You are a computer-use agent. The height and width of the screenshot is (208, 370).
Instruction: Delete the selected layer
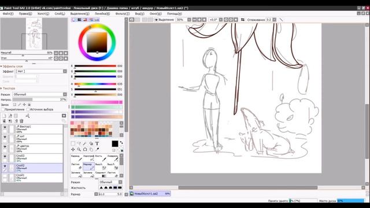[x=21, y=121]
